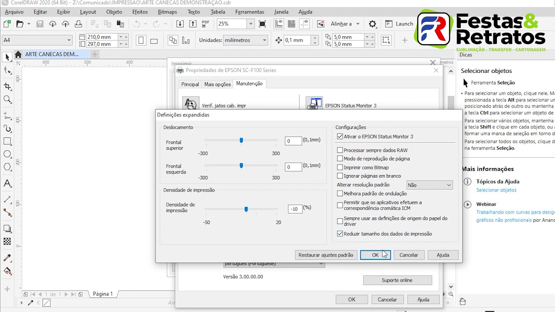Select the Pick tool in CorelDRAW toolbox
This screenshot has width=555, height=312.
7,57
